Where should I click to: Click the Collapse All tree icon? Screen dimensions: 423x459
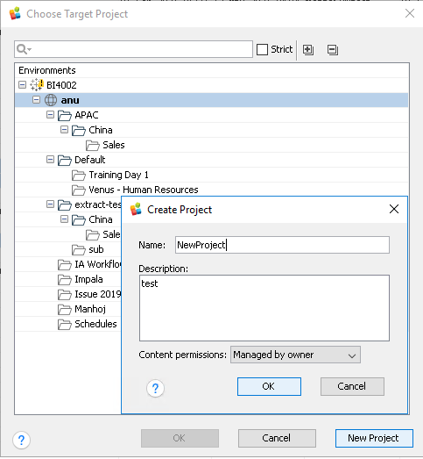[333, 50]
